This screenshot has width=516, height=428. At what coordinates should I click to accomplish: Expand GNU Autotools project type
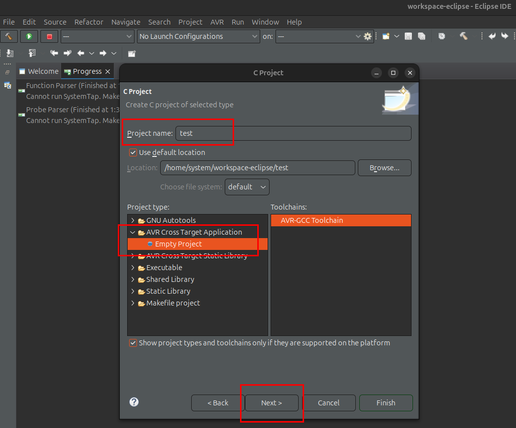point(133,220)
